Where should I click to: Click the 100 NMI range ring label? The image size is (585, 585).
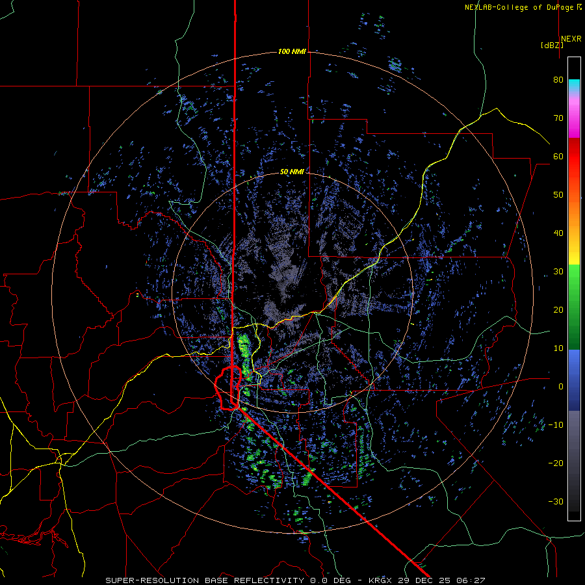point(292,51)
